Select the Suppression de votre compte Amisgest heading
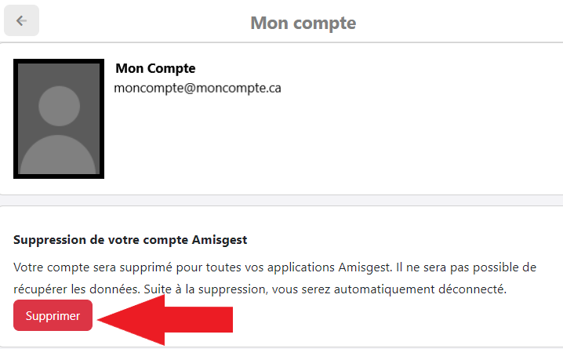 coord(130,239)
